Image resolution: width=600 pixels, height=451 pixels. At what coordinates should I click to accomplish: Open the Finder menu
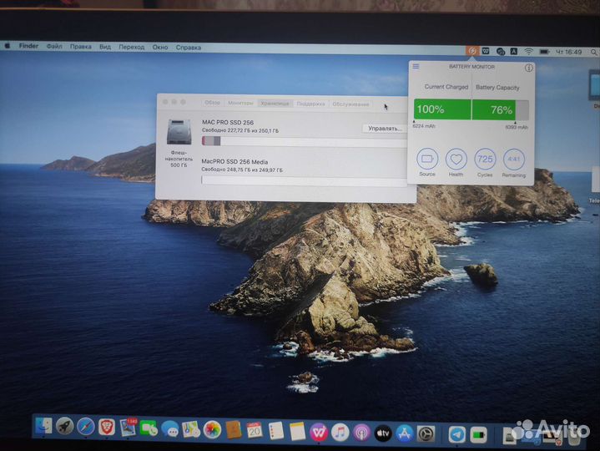[28, 46]
